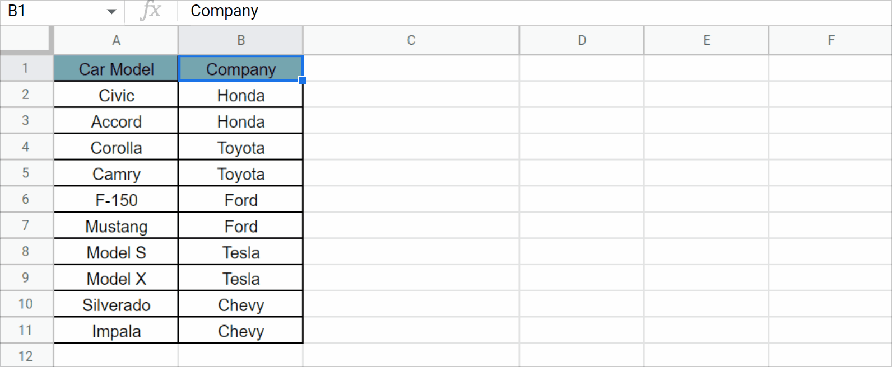Select column F header

tap(830, 40)
